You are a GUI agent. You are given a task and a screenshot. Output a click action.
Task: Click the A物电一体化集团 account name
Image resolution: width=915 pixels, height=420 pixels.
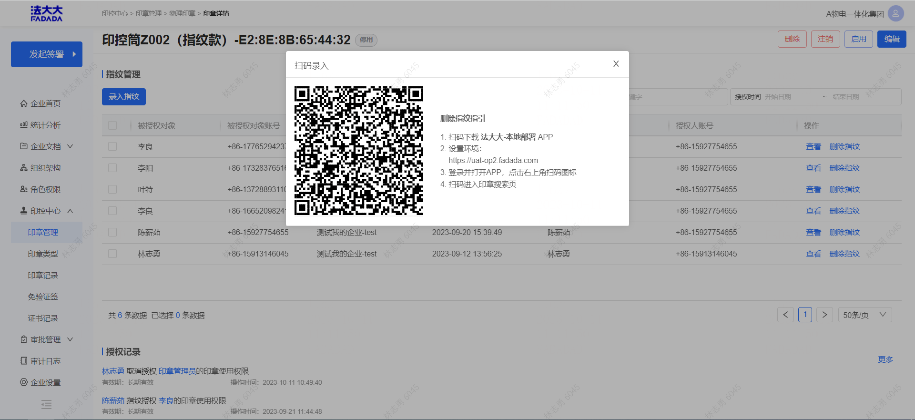[x=855, y=14]
